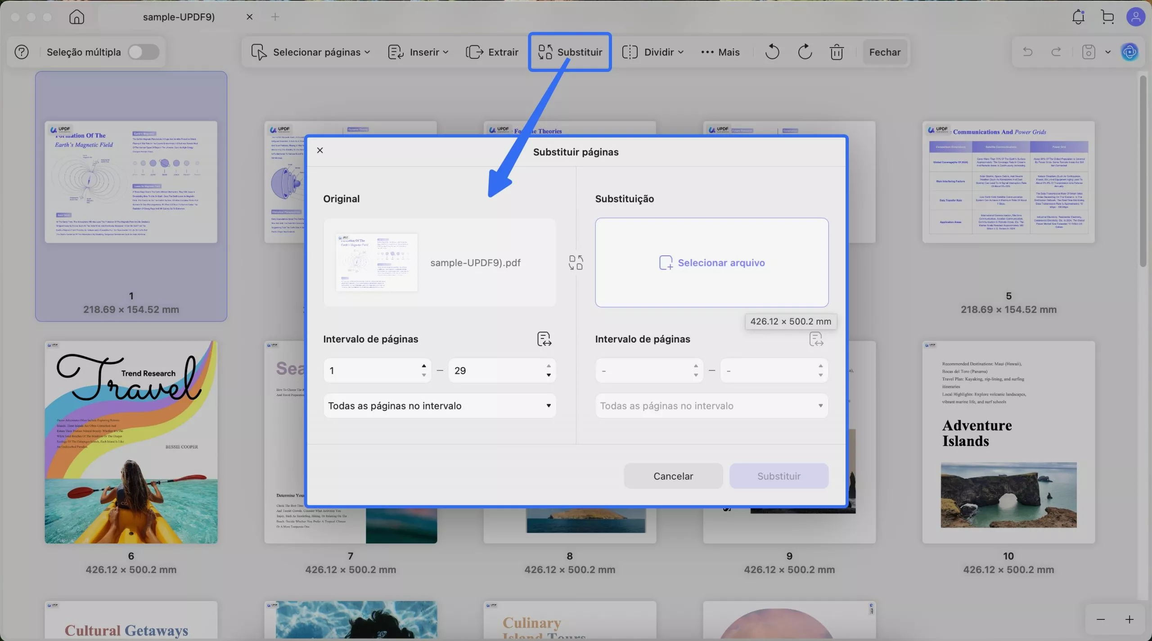Increment the end page value with the up stepper

(x=548, y=365)
